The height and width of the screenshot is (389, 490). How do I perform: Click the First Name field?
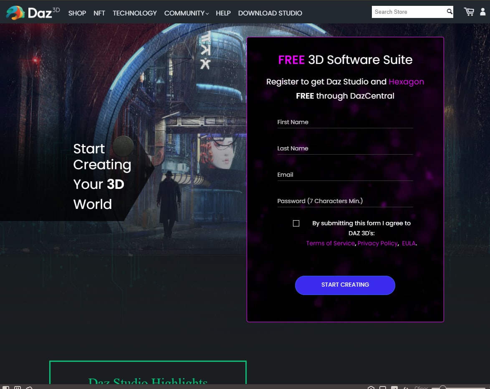click(x=345, y=122)
